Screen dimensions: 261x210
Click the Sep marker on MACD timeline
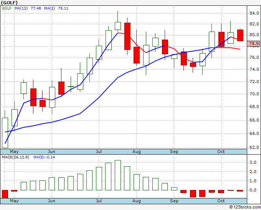(174, 201)
